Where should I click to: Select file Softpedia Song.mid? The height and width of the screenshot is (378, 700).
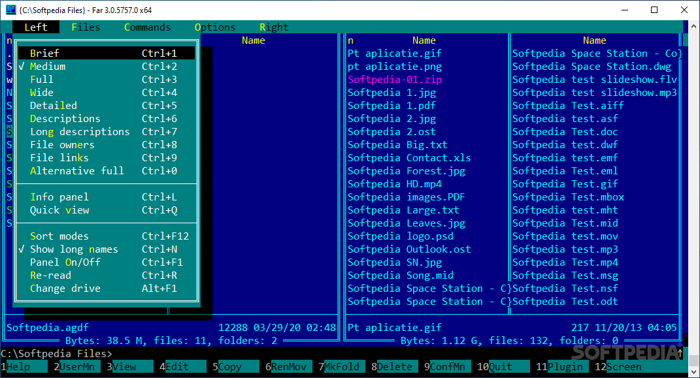(401, 276)
